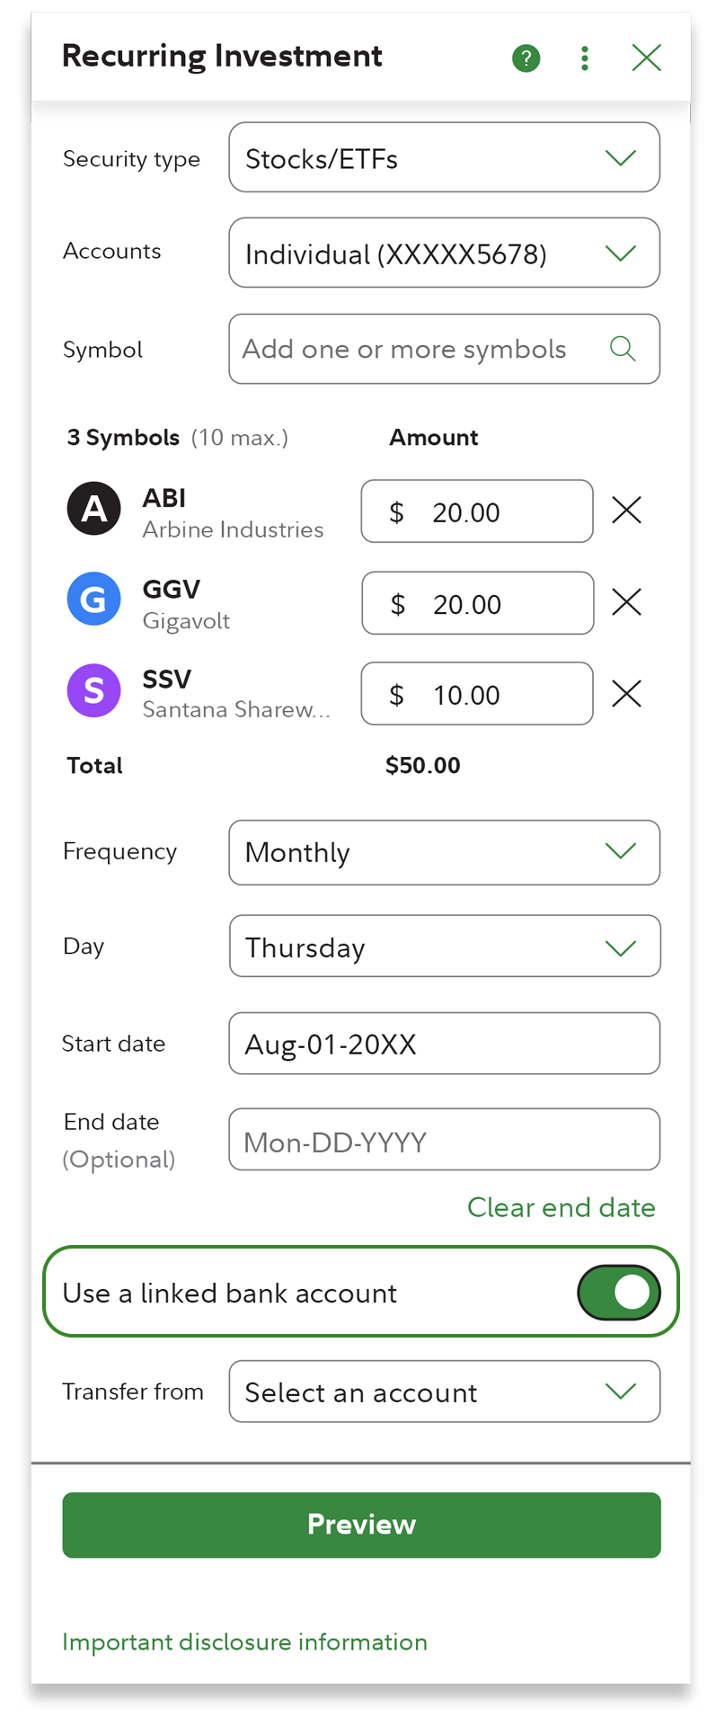Open the green help question mark icon
The width and height of the screenshot is (725, 1716).
(526, 58)
